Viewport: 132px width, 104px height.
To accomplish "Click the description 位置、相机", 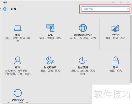I will 116,71.
